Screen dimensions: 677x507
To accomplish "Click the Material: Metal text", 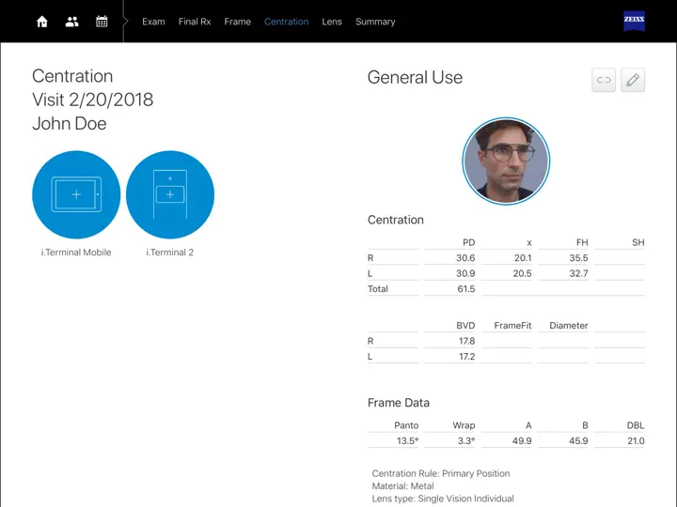I will pos(402,486).
